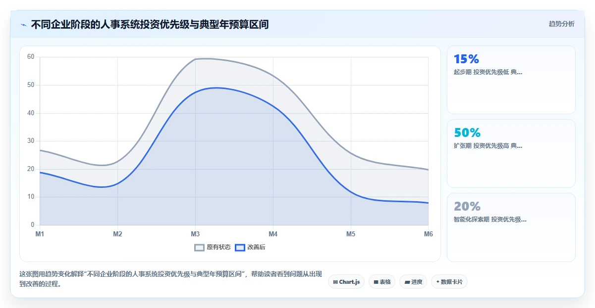
Task: Click the 60 y-axis value
Action: pyautogui.click(x=31, y=57)
